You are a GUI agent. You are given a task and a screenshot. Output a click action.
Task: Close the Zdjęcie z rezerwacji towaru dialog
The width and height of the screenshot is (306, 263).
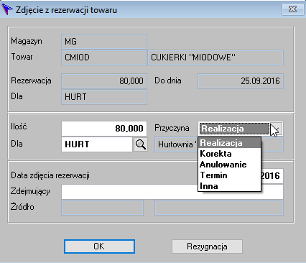[x=292, y=9]
